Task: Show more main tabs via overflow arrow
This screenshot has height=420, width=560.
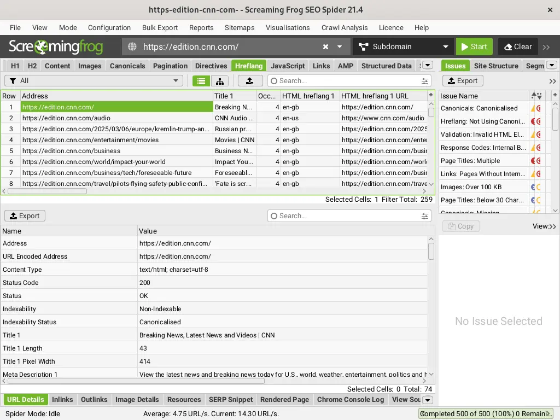Action: tap(428, 66)
